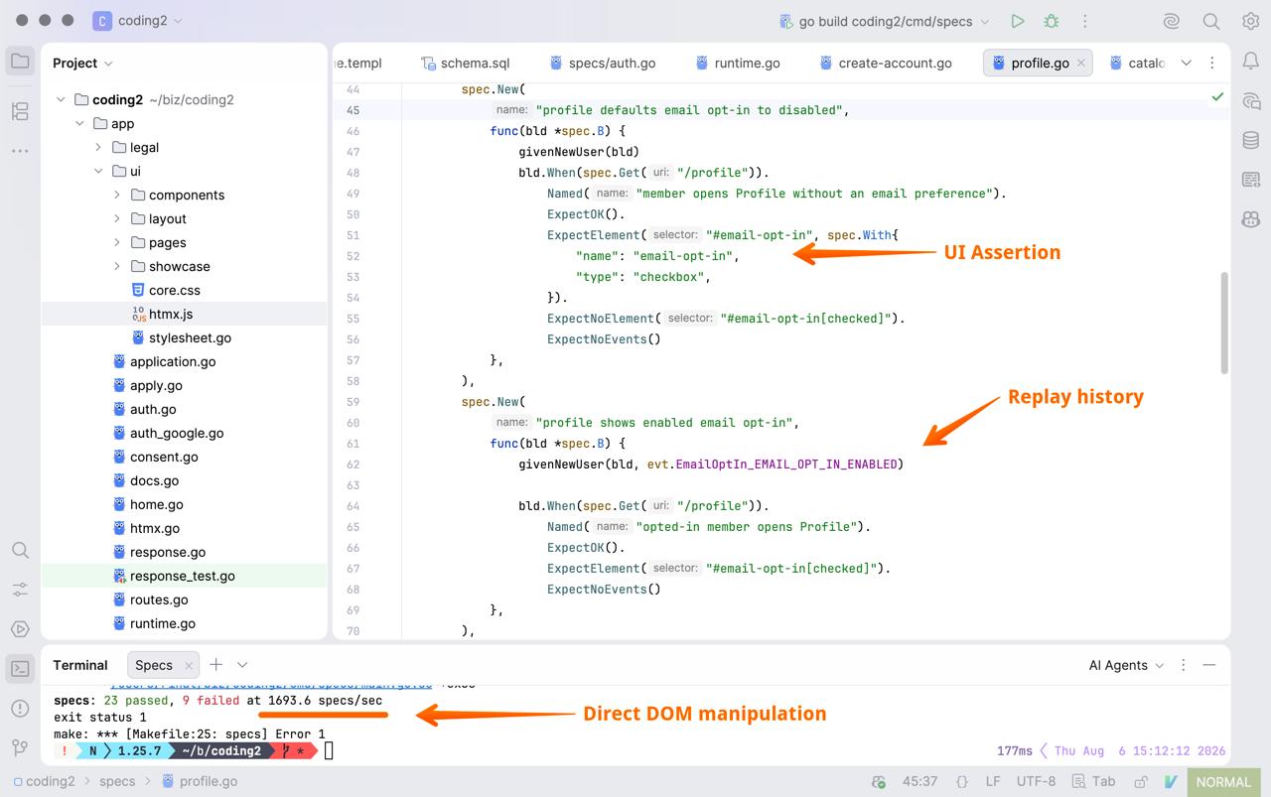Open the Structure tool window
This screenshot has height=797, width=1271.
[x=20, y=111]
